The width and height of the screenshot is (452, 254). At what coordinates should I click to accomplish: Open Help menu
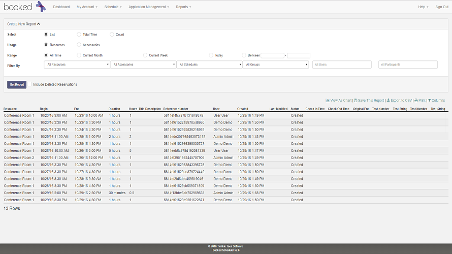click(x=423, y=7)
